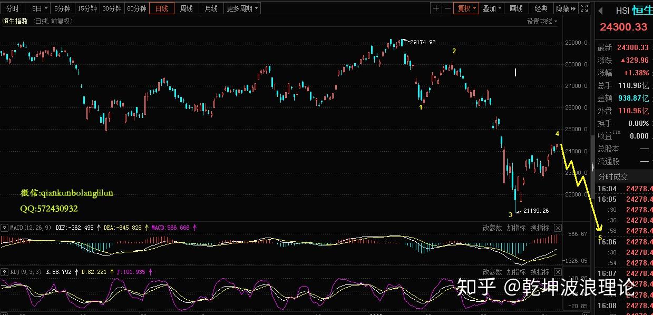Open the 设置均线 dropdown

[542, 21]
